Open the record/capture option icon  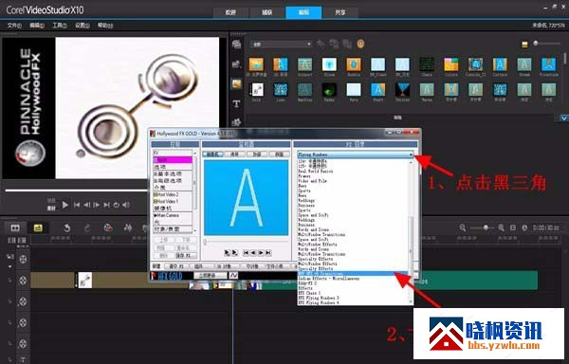coord(108,228)
